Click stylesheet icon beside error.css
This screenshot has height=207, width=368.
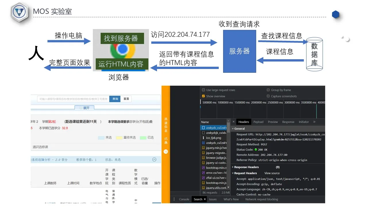203,173
